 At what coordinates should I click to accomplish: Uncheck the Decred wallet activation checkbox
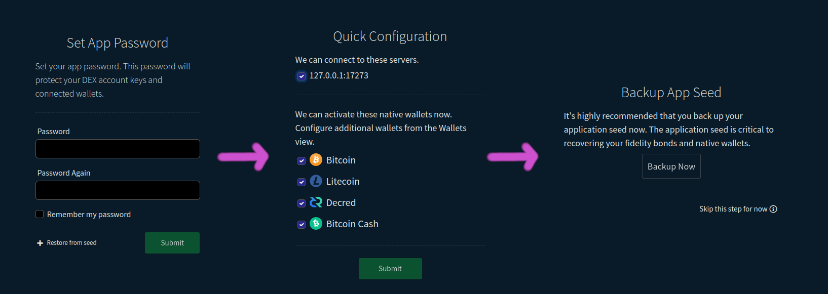point(302,203)
